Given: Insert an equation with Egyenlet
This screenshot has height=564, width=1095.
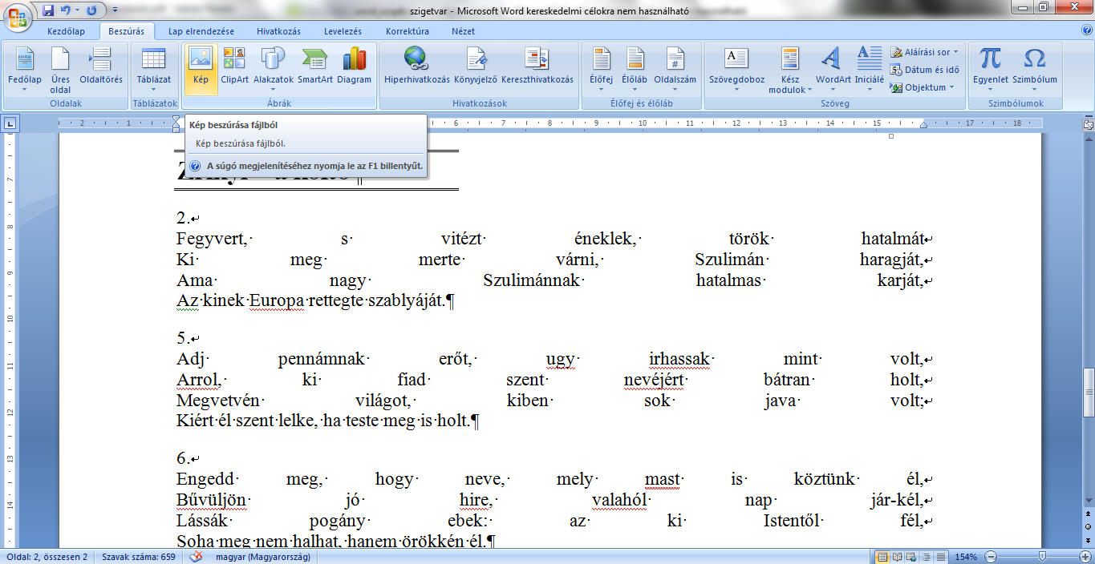Looking at the screenshot, I should [991, 70].
